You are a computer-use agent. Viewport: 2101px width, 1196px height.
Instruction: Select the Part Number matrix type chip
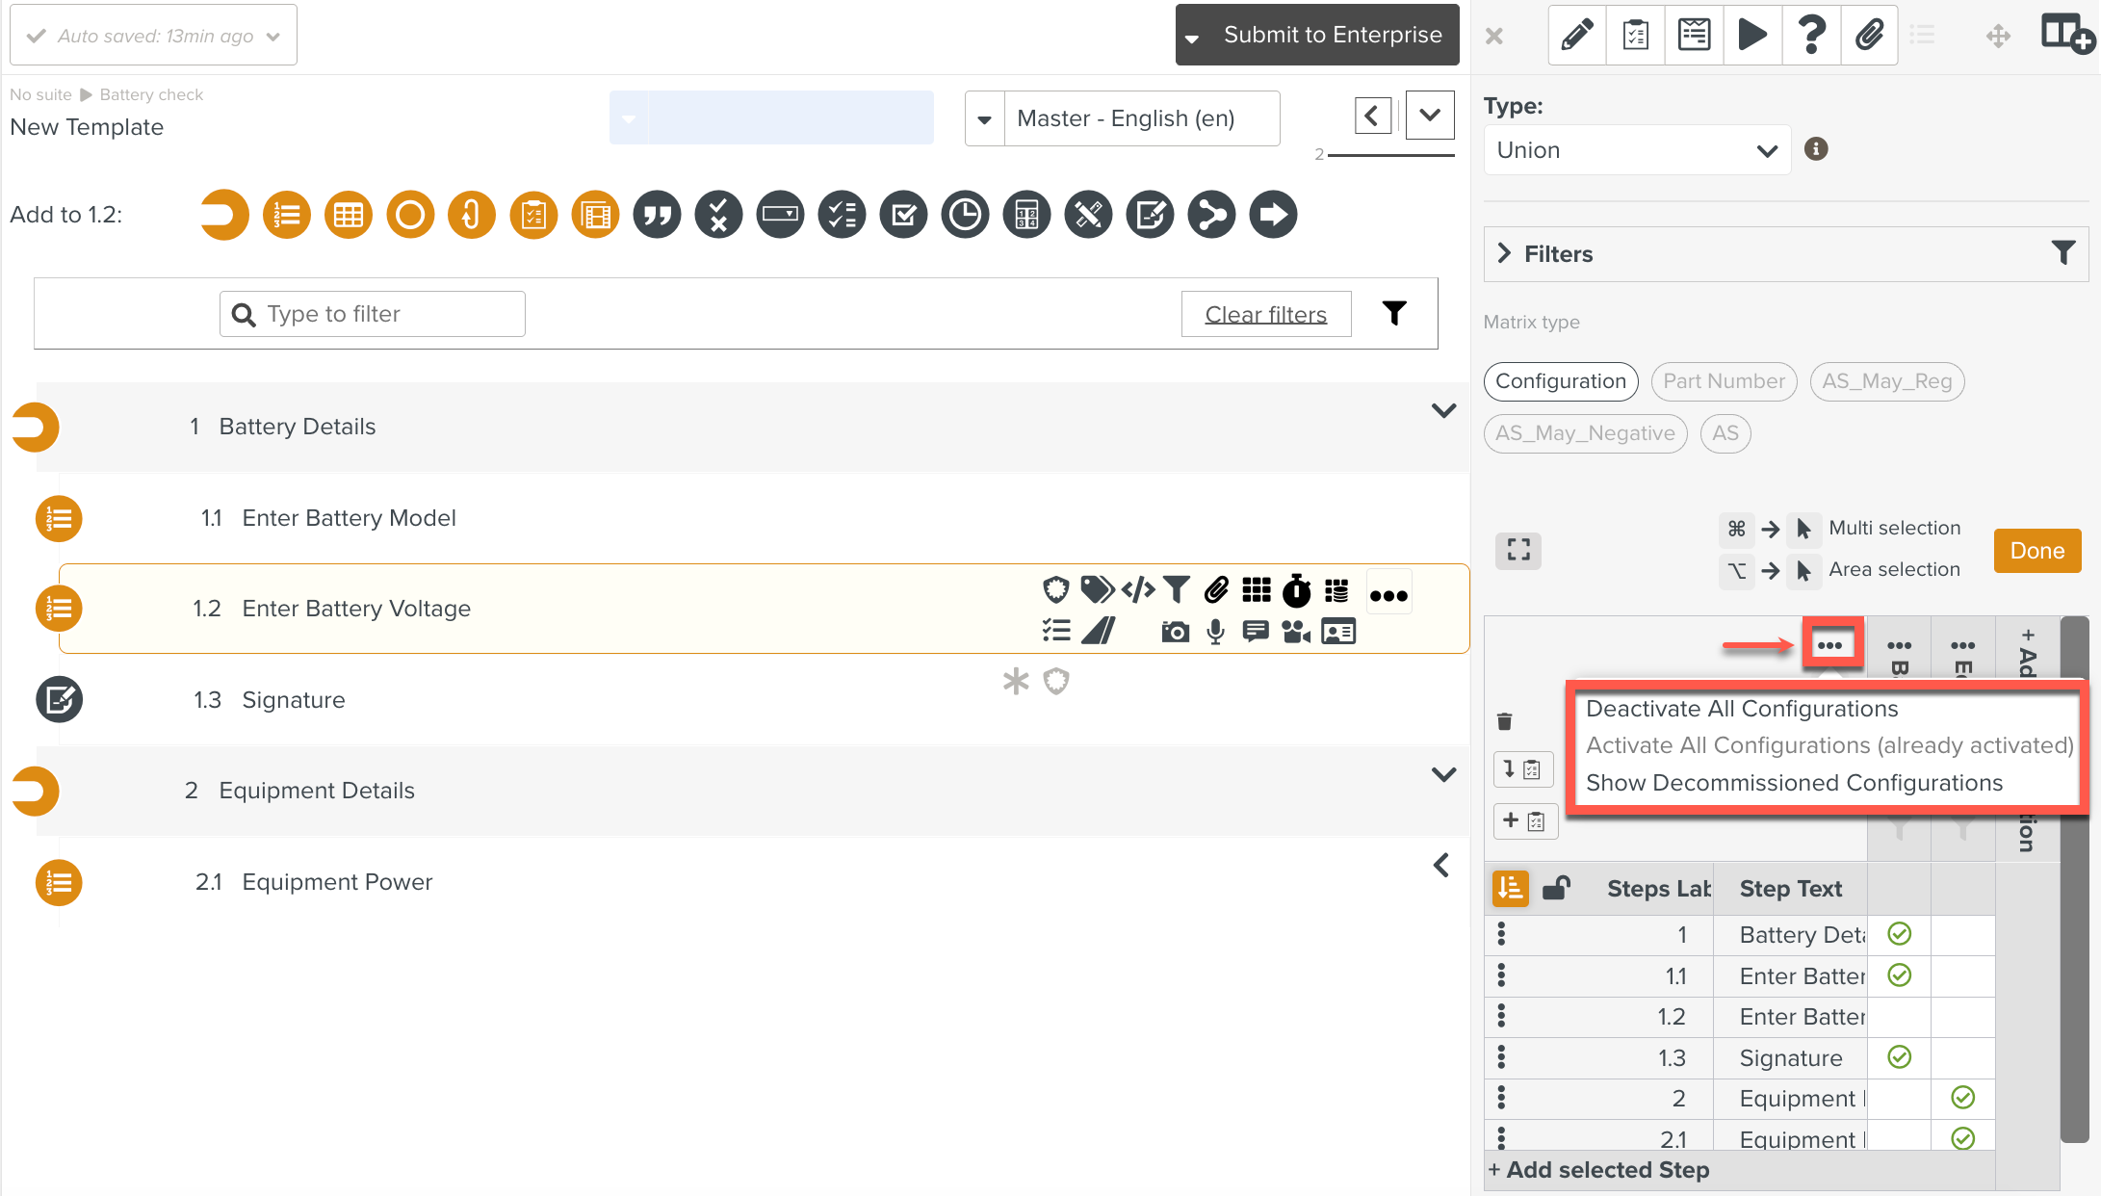click(1724, 381)
